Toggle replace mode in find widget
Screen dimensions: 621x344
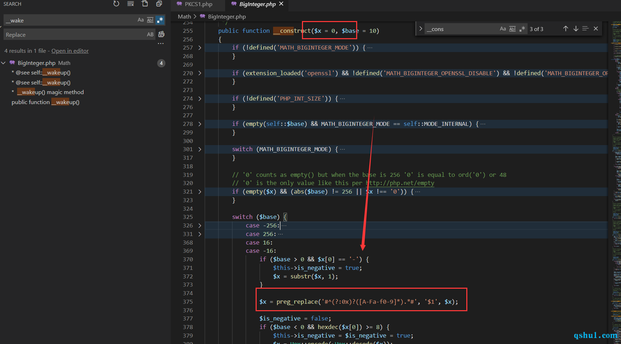click(421, 29)
